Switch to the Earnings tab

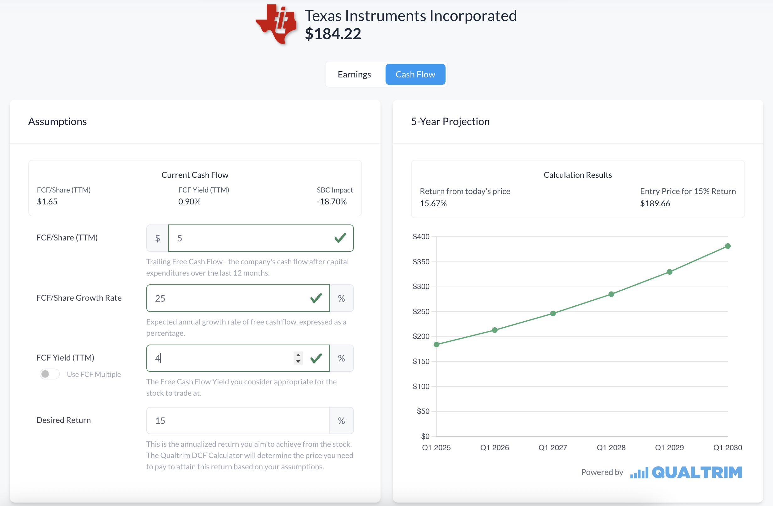354,74
